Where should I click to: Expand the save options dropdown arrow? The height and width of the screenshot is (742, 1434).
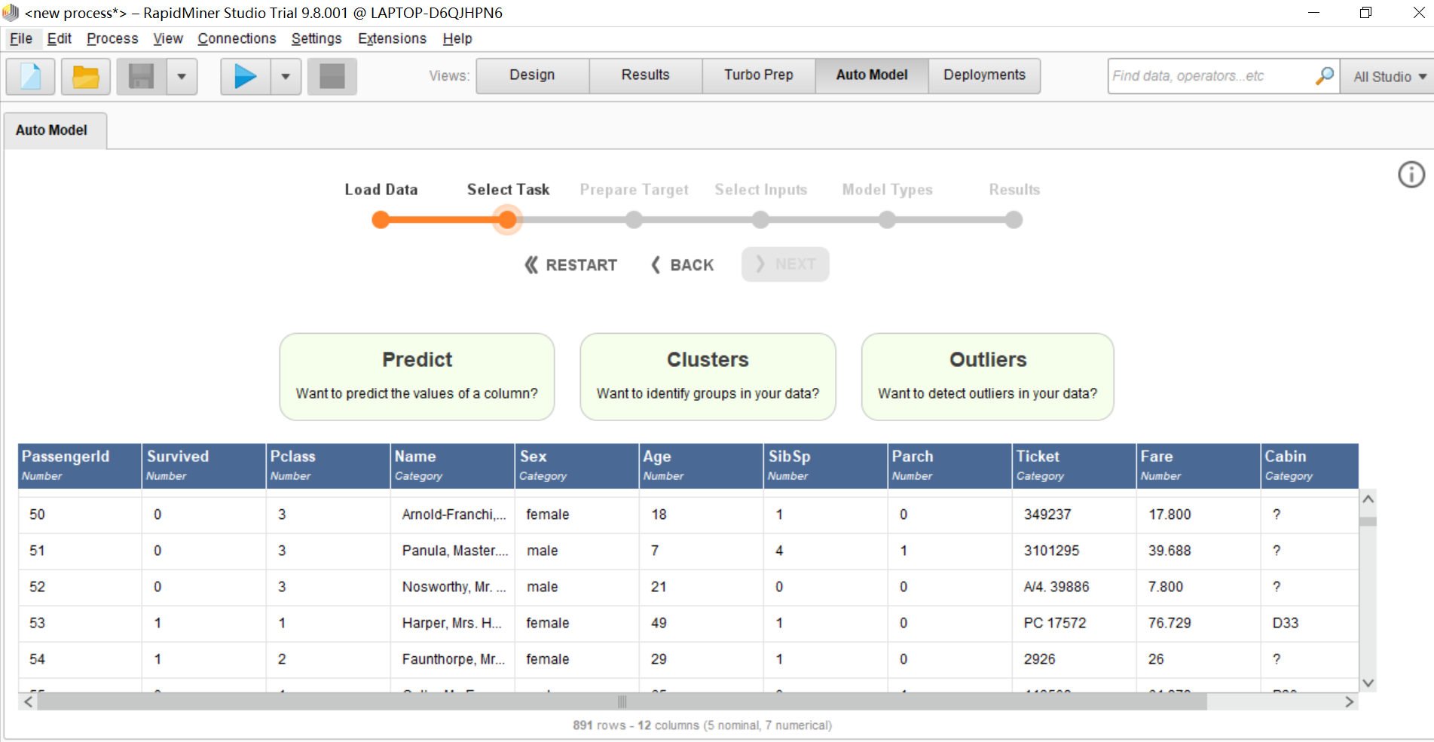click(x=182, y=76)
